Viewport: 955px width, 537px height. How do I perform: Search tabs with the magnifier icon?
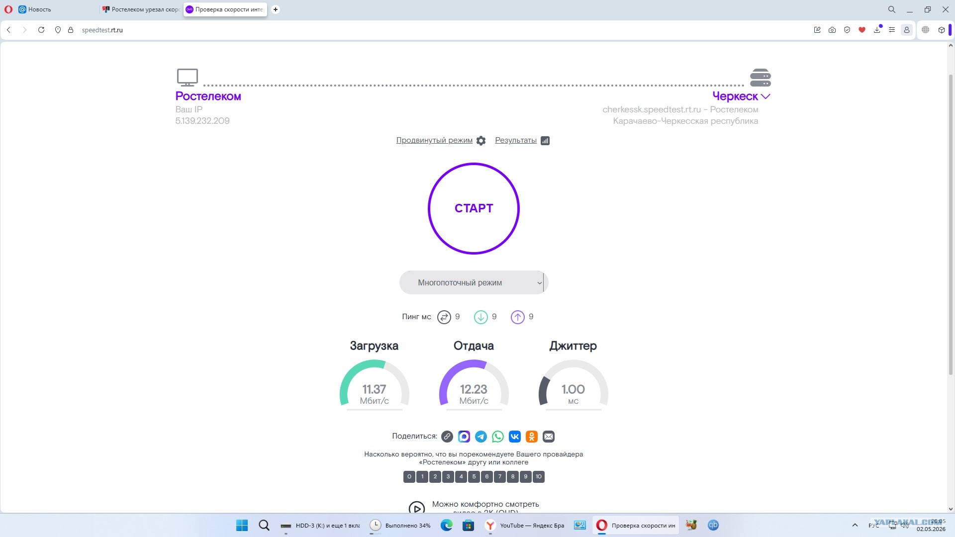tap(892, 9)
